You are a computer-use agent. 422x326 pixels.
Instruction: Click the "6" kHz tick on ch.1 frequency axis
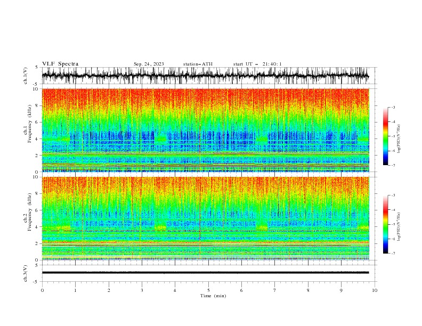[37, 122]
